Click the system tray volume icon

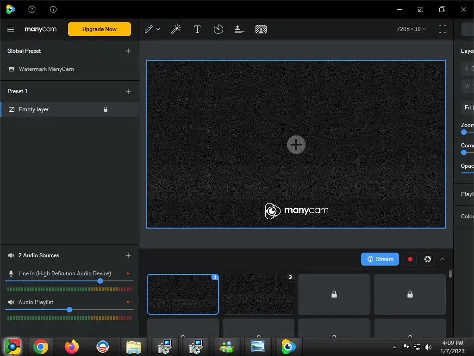(x=428, y=347)
